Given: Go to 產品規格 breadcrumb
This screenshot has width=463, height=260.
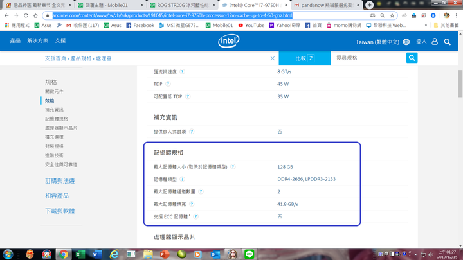Looking at the screenshot, I should 80,58.
